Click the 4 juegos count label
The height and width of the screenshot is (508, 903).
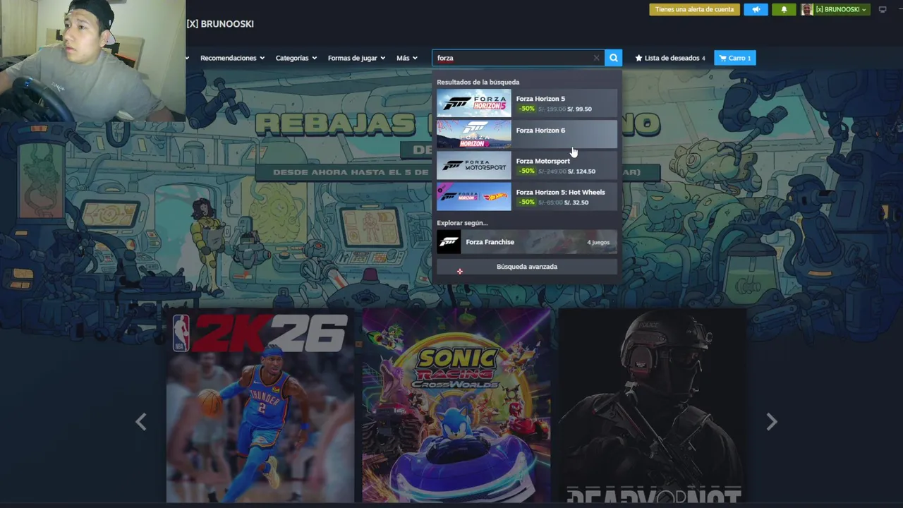598,242
